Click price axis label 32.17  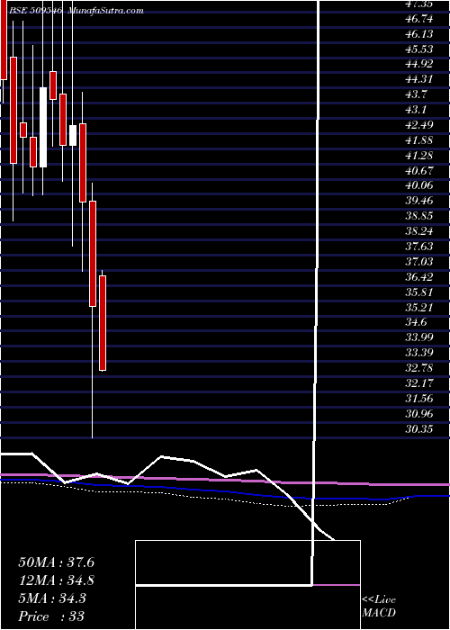[419, 383]
